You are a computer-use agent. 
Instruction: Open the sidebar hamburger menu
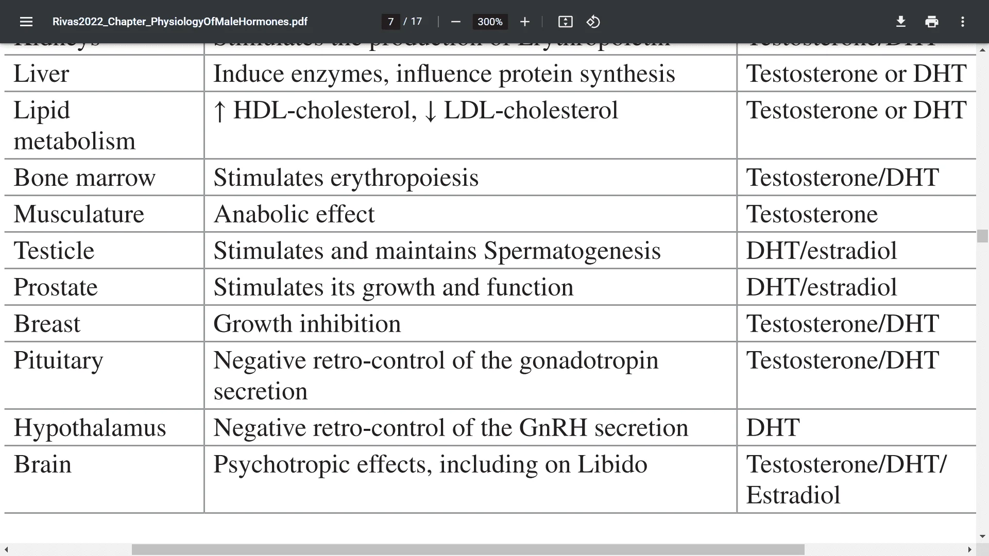pyautogui.click(x=26, y=22)
